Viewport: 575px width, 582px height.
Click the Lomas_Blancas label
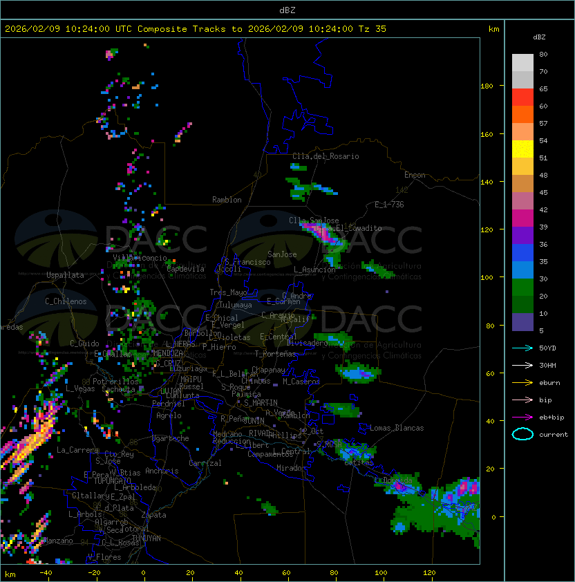[397, 428]
